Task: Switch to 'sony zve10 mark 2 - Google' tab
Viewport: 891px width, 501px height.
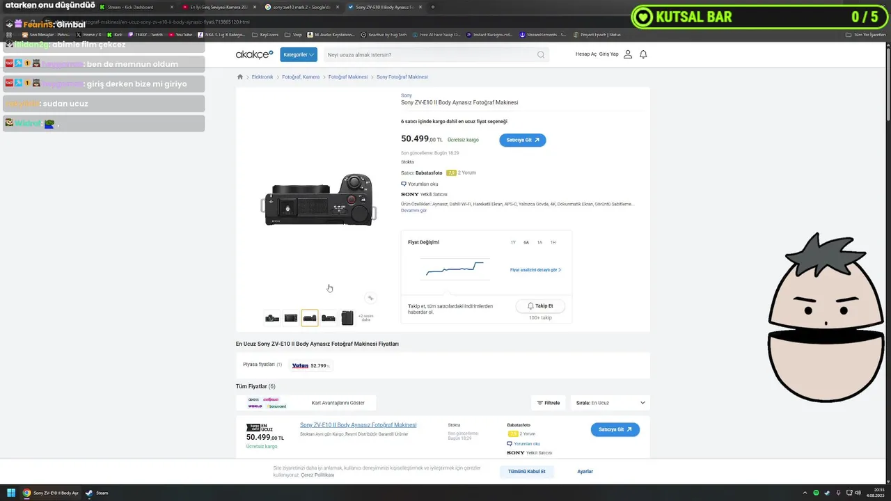Action: coord(302,7)
